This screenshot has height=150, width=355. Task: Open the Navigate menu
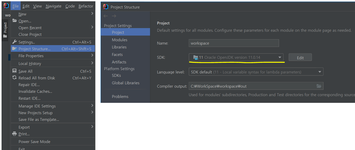coord(54,6)
